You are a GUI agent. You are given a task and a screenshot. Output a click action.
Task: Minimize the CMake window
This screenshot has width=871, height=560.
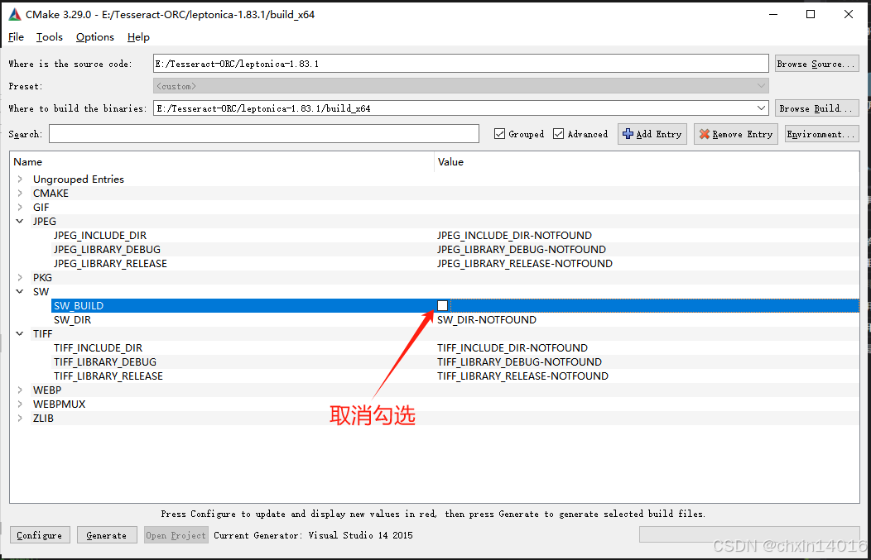click(x=773, y=14)
